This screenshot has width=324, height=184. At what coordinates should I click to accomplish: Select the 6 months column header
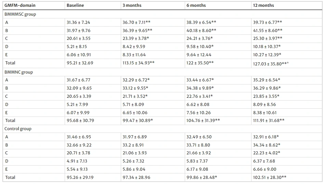coord(196,5)
